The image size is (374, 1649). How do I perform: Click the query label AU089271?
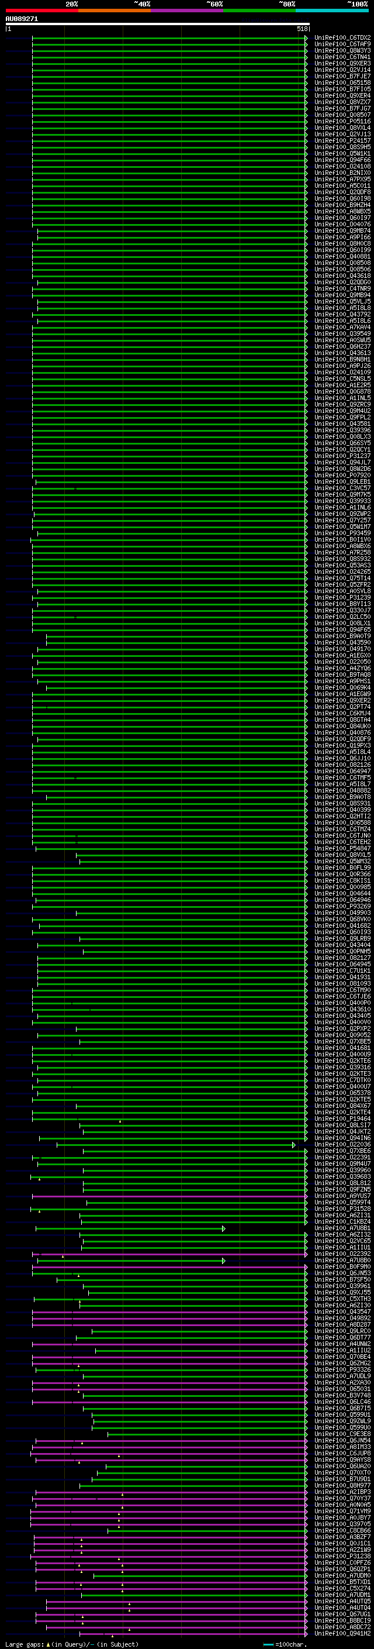tap(22, 19)
